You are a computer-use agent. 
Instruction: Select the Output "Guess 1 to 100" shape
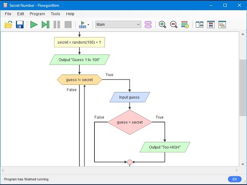tap(79, 60)
